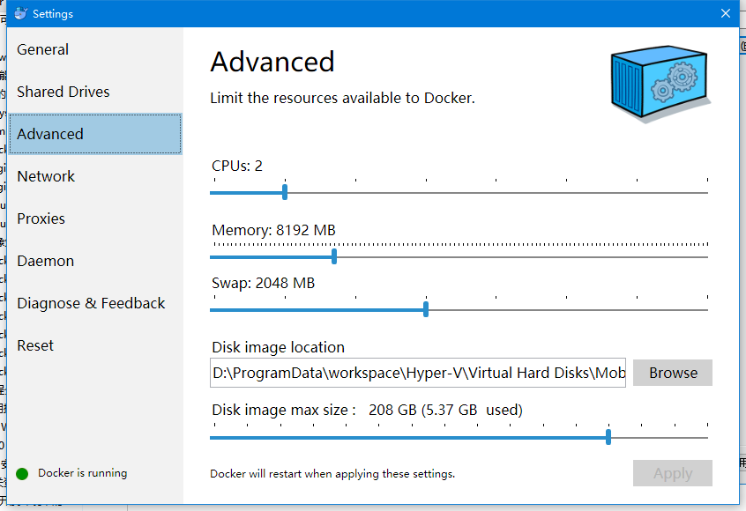746x511 pixels.
Task: Click the '208 GB (5.37 GB used)' value
Action: pos(445,410)
